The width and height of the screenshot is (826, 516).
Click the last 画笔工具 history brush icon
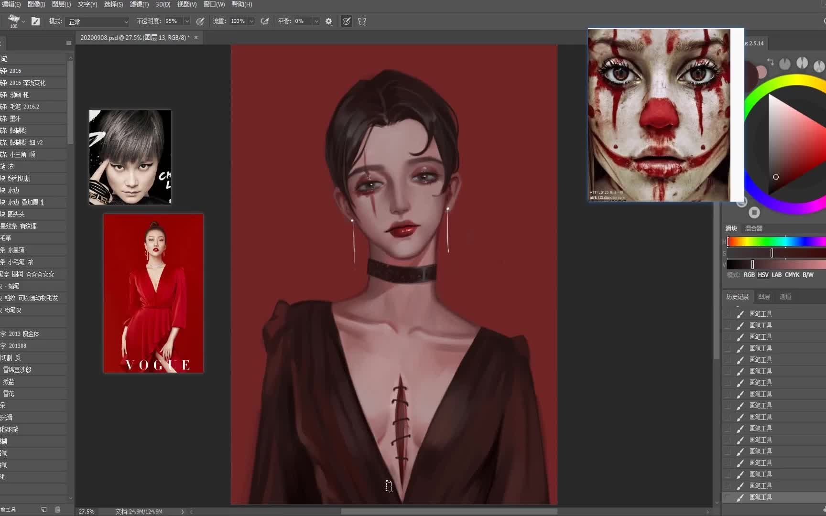tap(740, 497)
